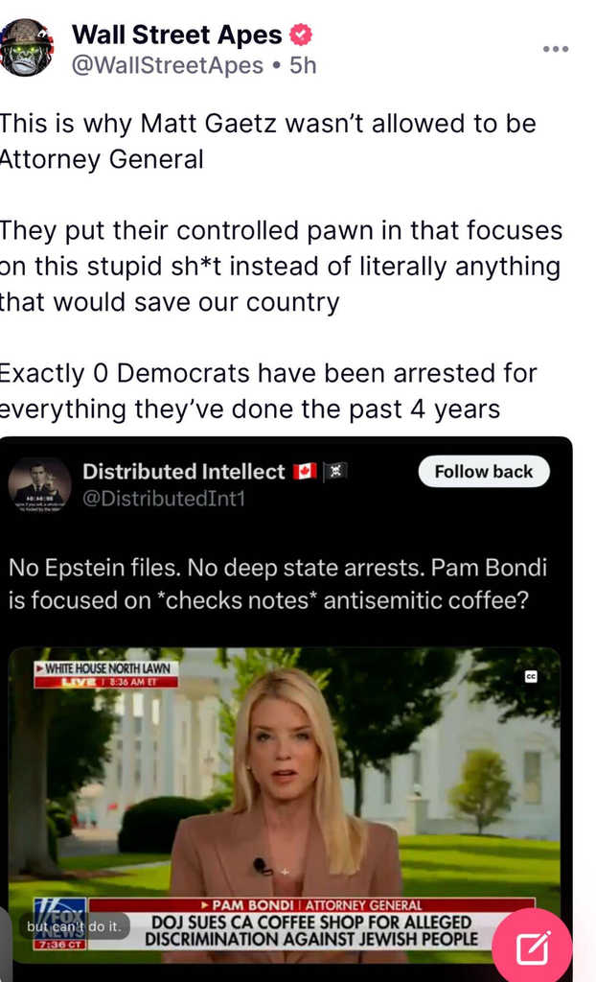The image size is (596, 982).
Task: Tap the 5h post timestamp
Action: pyautogui.click(x=303, y=65)
